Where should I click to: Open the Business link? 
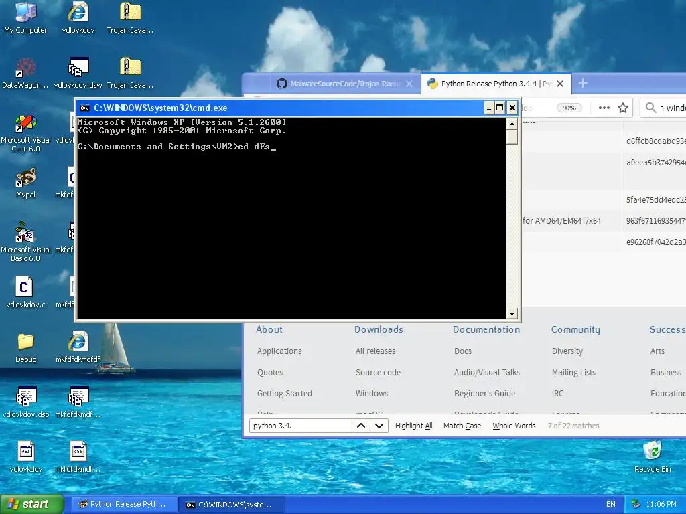(x=665, y=372)
